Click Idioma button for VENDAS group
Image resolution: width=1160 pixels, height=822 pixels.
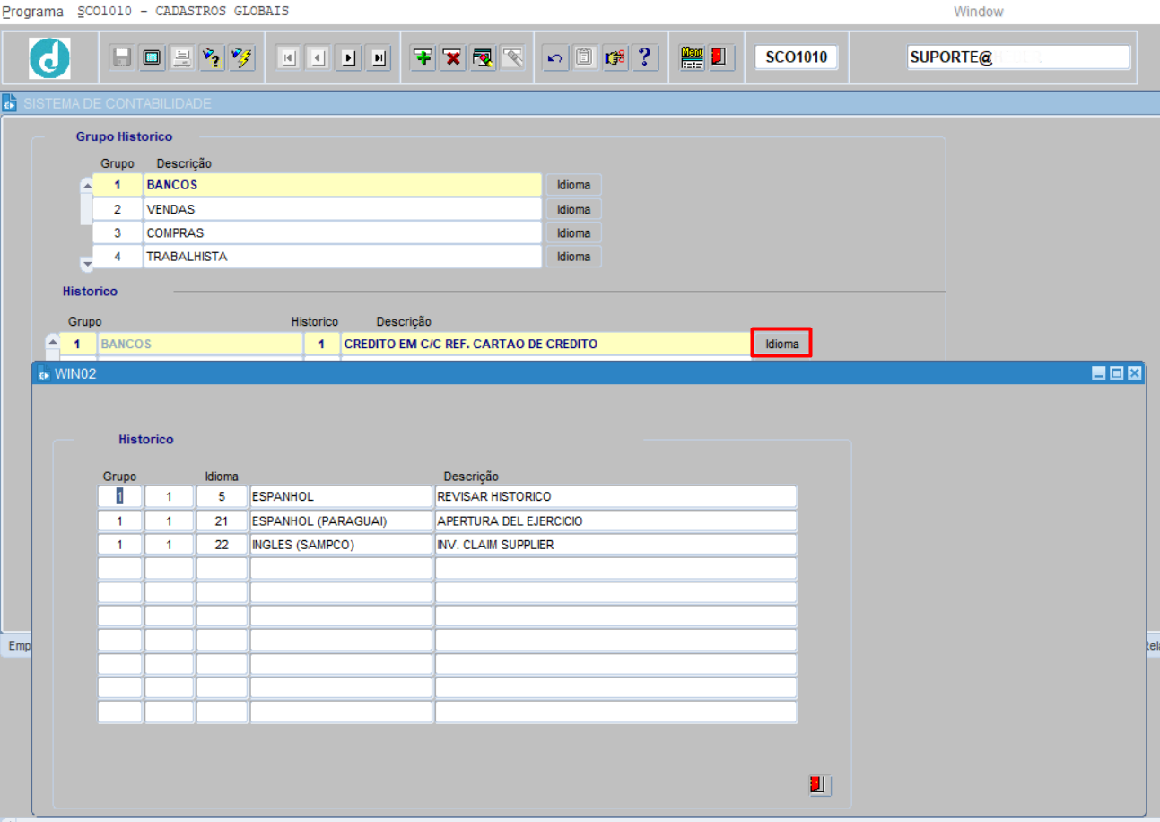[573, 209]
